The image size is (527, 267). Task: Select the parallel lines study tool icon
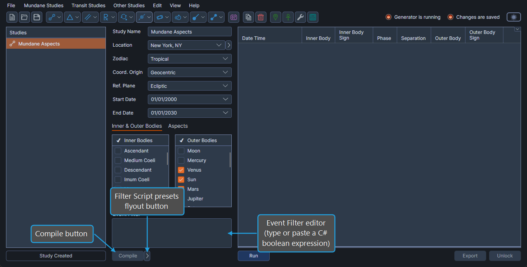click(x=88, y=17)
